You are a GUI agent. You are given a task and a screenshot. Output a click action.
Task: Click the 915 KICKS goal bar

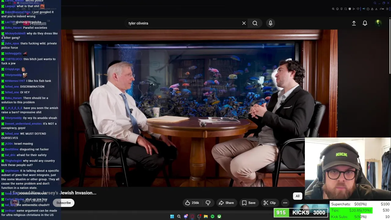pos(301,213)
